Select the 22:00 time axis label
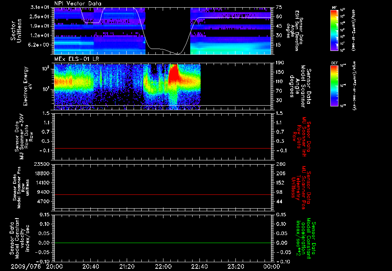Screen dimensions: 392x271 (x=163, y=266)
